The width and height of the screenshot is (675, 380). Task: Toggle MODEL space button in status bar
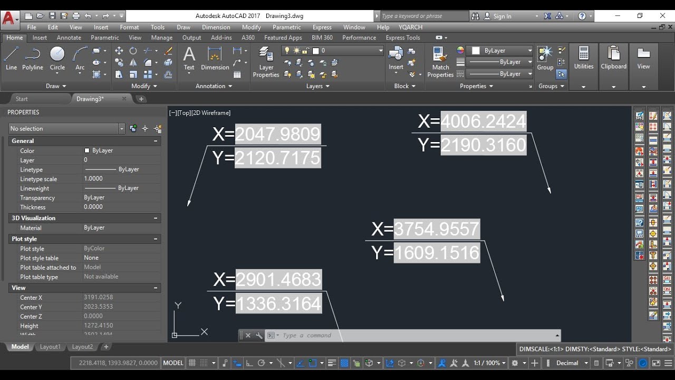(x=173, y=363)
